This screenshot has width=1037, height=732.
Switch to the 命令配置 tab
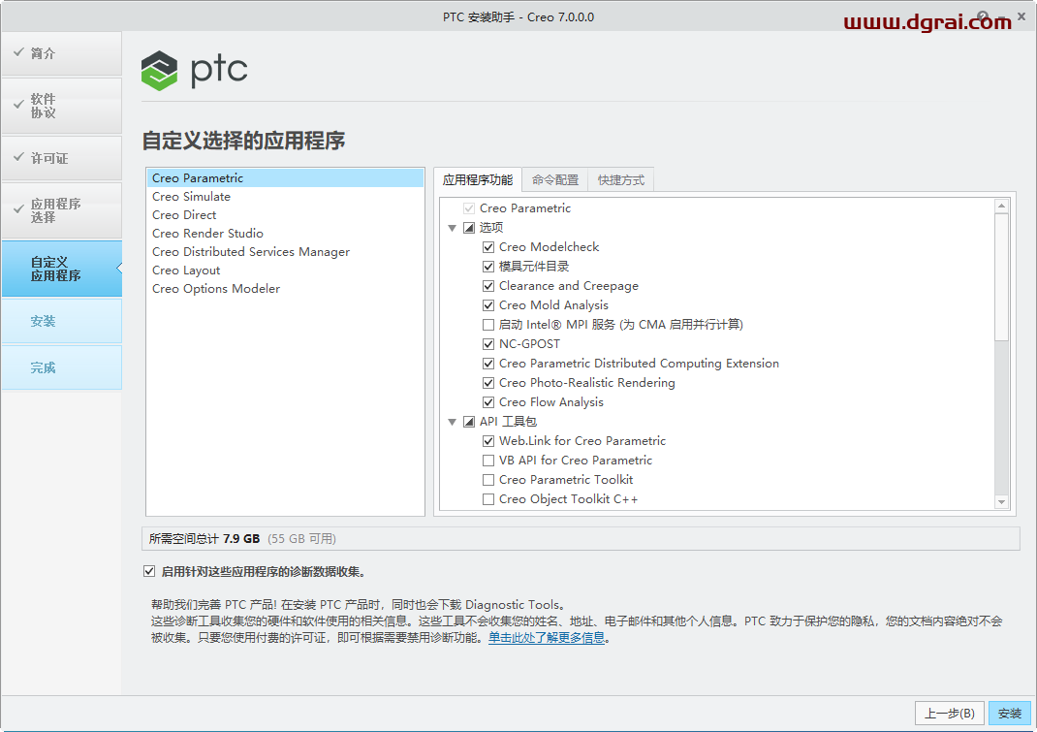click(x=555, y=180)
